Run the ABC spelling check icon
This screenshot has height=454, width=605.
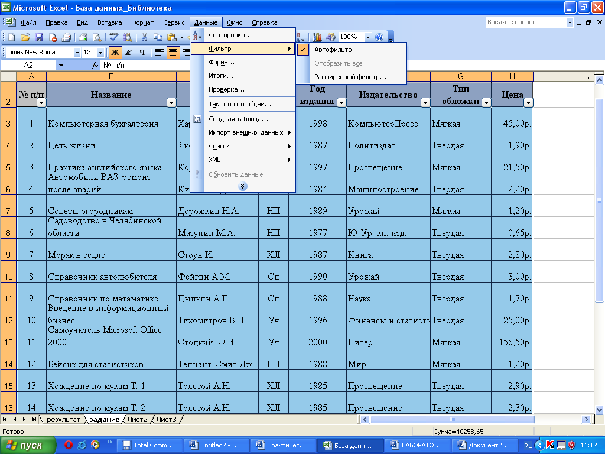coord(113,37)
